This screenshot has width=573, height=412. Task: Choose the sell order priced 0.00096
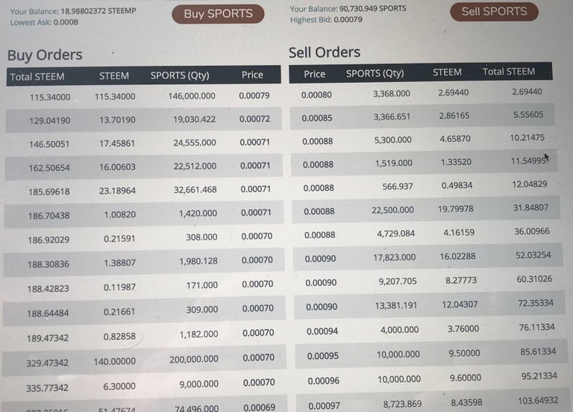point(432,379)
